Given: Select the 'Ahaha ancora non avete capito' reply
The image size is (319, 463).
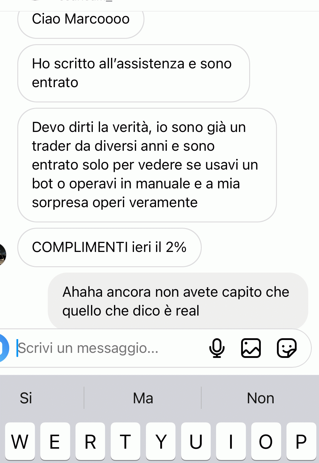Looking at the screenshot, I should coord(178,301).
